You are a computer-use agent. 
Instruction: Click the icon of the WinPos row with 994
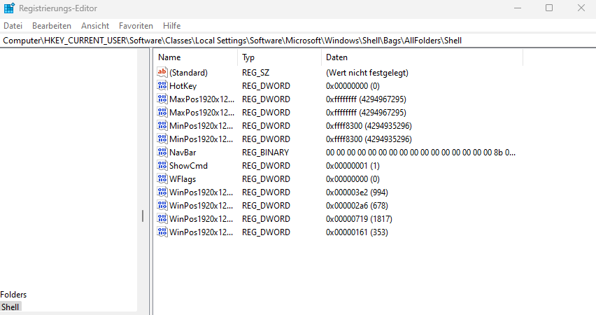(x=162, y=192)
